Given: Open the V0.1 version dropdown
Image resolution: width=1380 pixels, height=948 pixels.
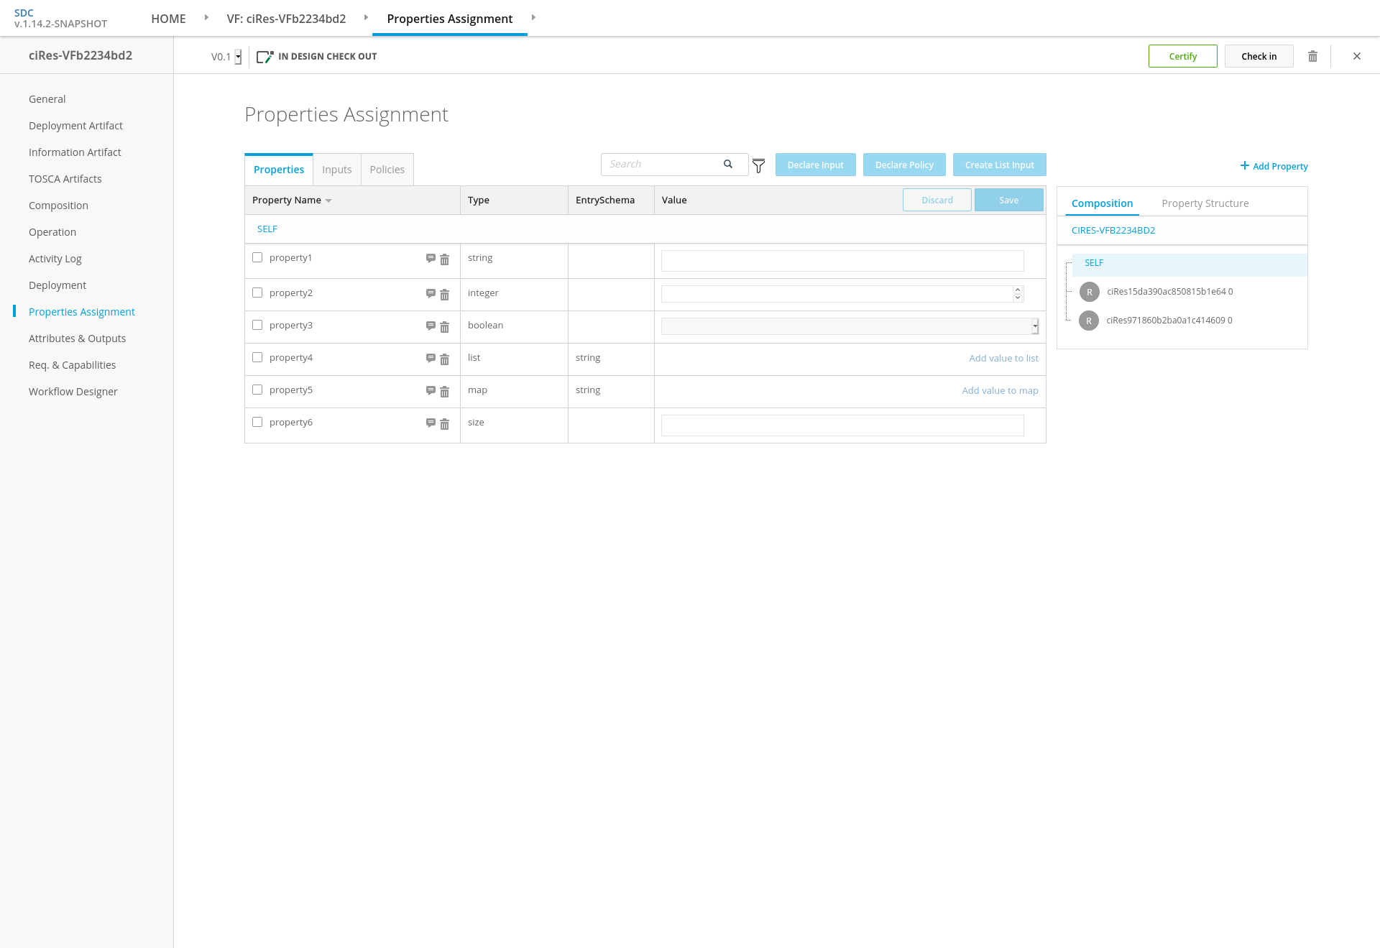Looking at the screenshot, I should point(238,57).
